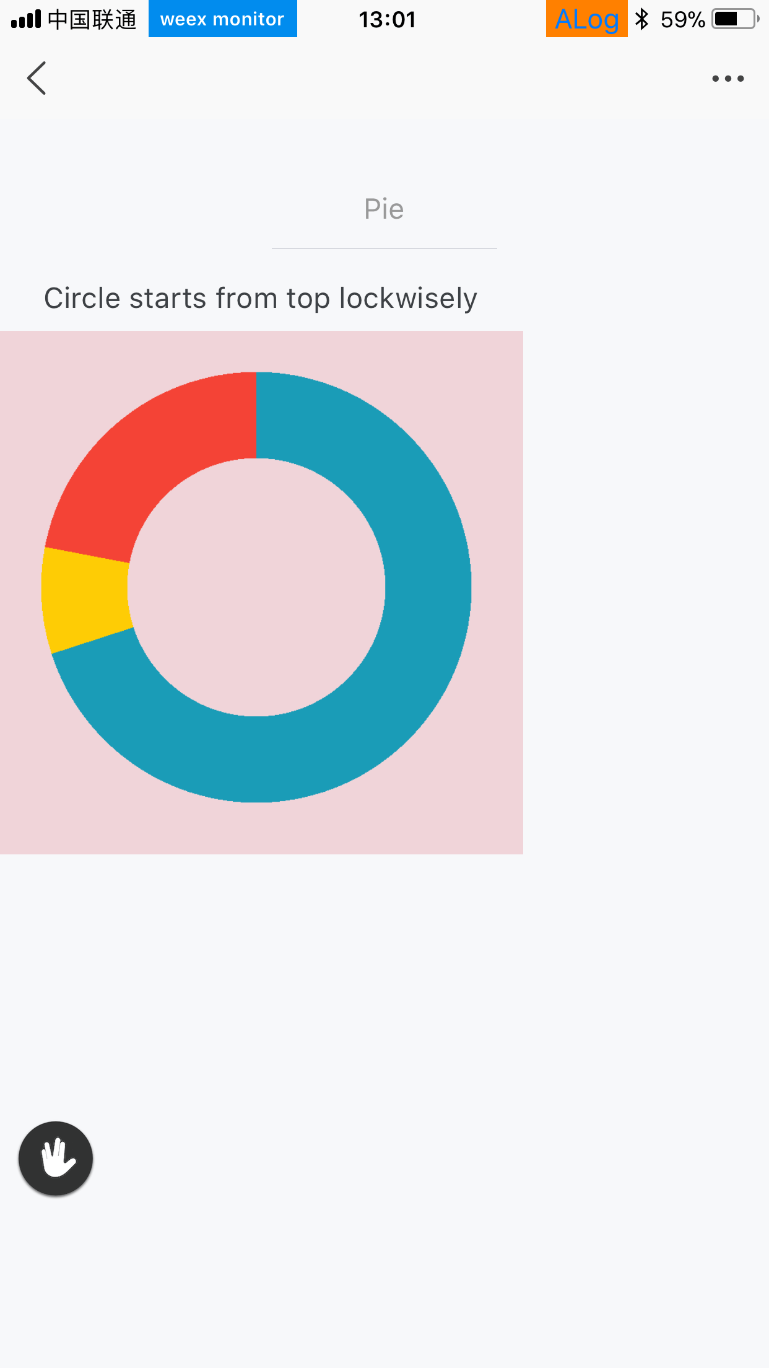Tap the battery indicator icon
Screen dimensions: 769x1368
[736, 19]
